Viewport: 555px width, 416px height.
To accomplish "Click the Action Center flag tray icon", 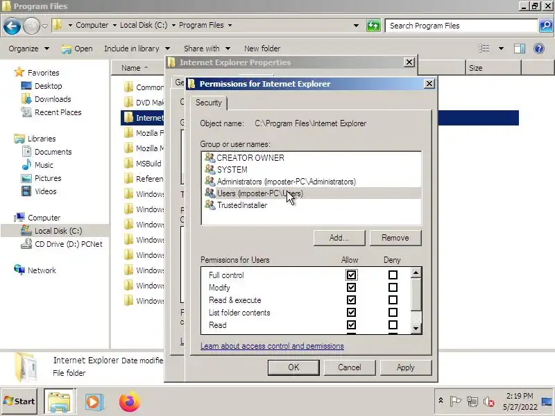I will 455,401.
